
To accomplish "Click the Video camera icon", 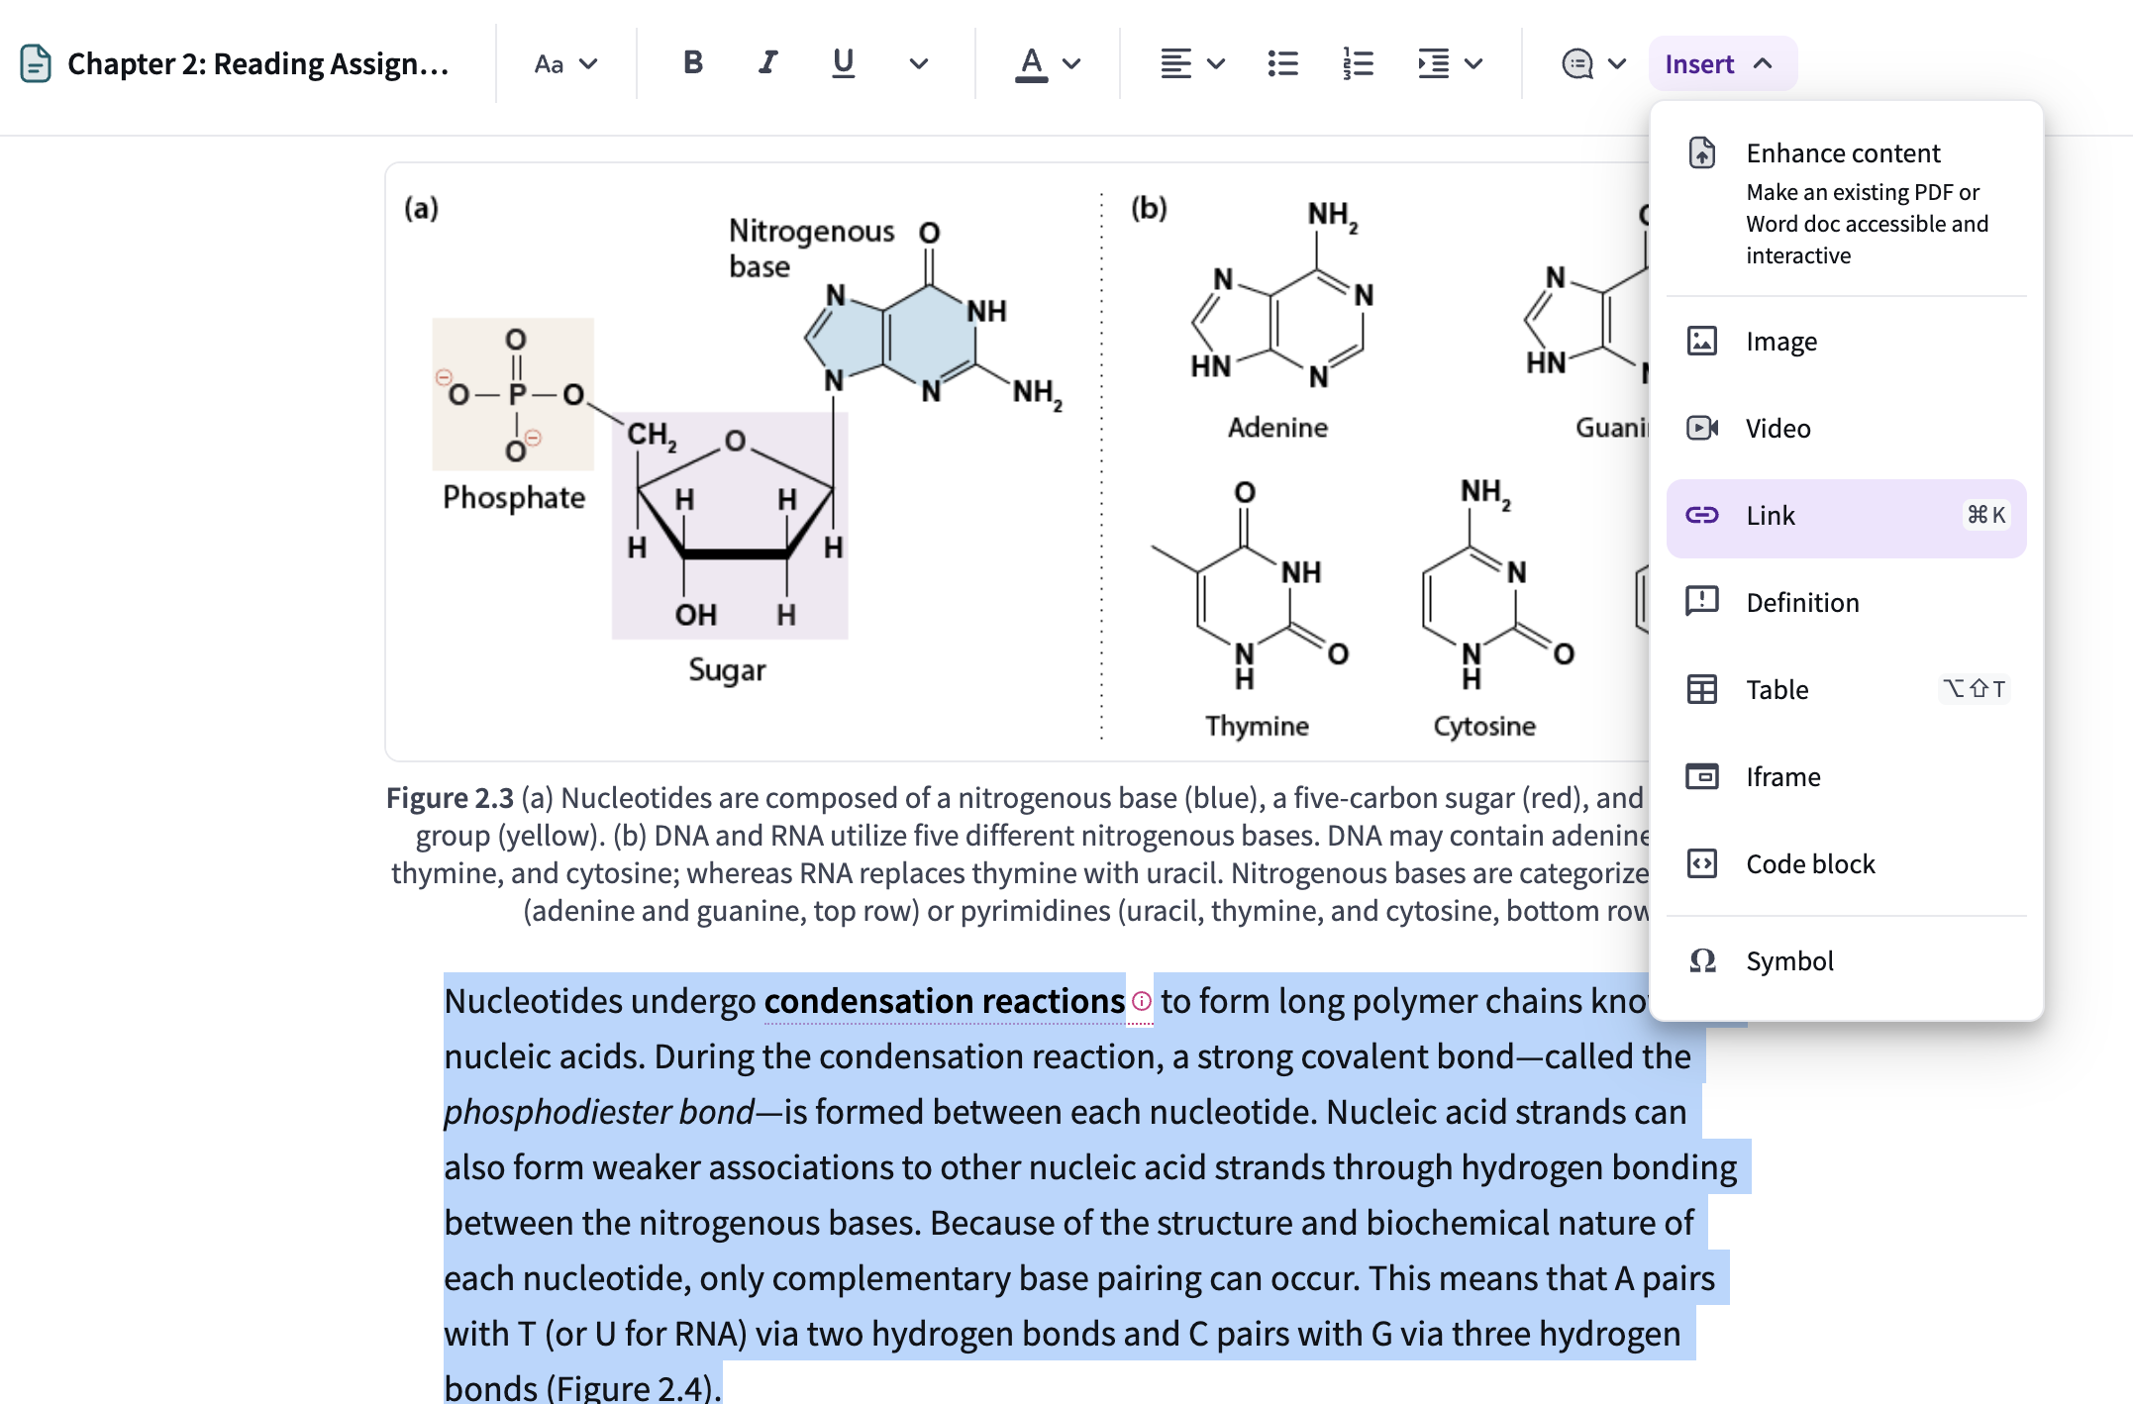I will (x=1702, y=428).
